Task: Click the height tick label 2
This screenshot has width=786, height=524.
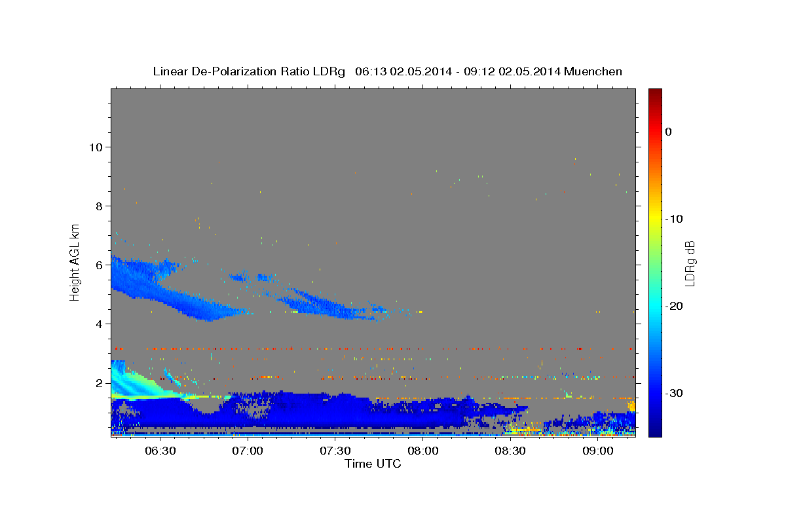Action: (x=99, y=383)
